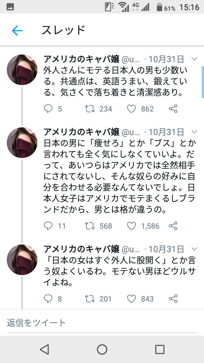Open the first tweet's chevron dropdown menu
Viewport: 204px width, 363px height.
tap(194, 59)
